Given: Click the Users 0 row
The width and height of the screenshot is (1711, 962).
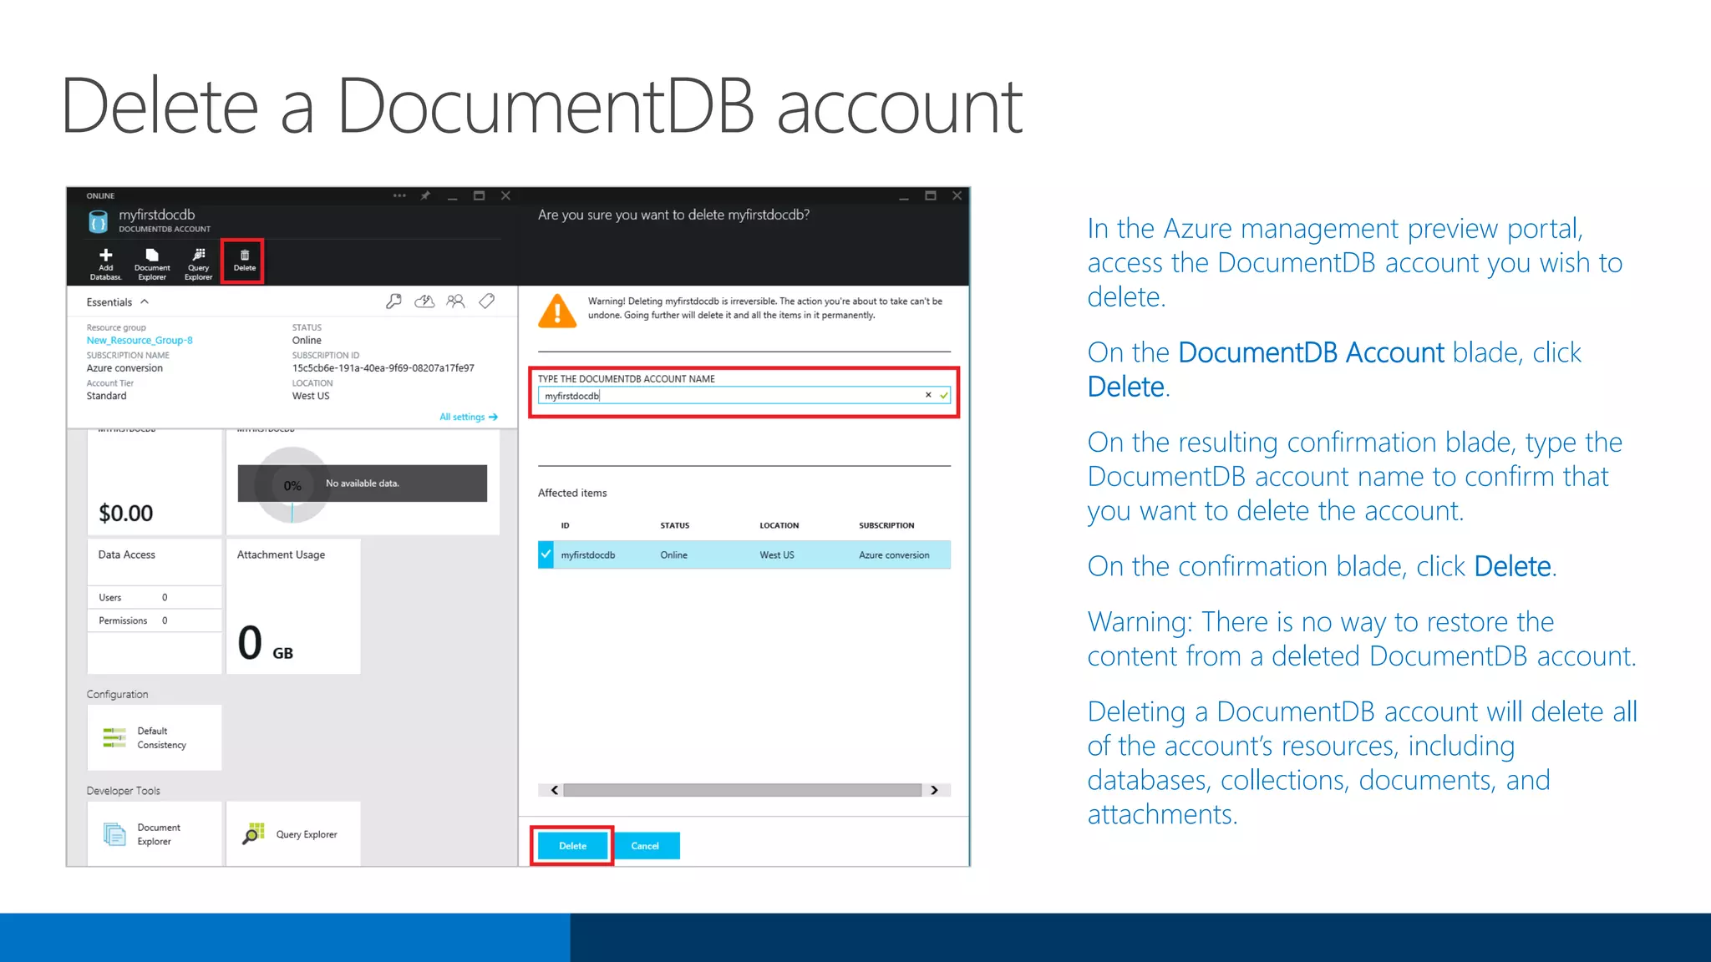Looking at the screenshot, I should coord(155,597).
